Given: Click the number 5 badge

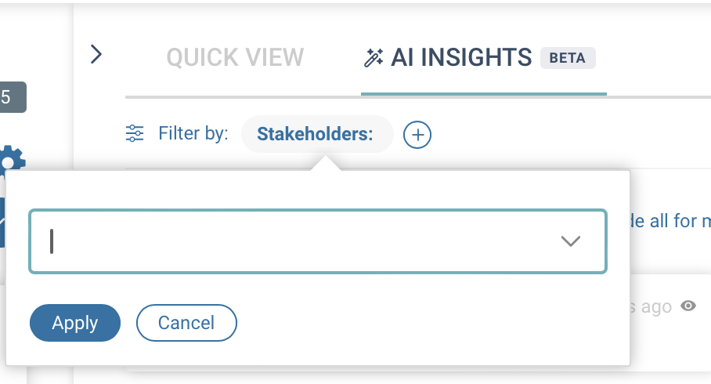Looking at the screenshot, I should (11, 97).
